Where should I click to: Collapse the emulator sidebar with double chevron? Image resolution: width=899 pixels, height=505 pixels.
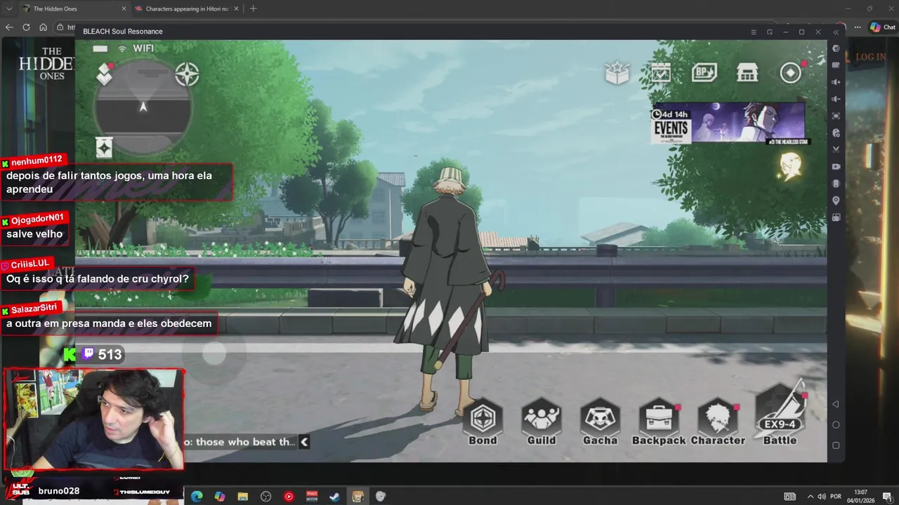pyautogui.click(x=836, y=32)
